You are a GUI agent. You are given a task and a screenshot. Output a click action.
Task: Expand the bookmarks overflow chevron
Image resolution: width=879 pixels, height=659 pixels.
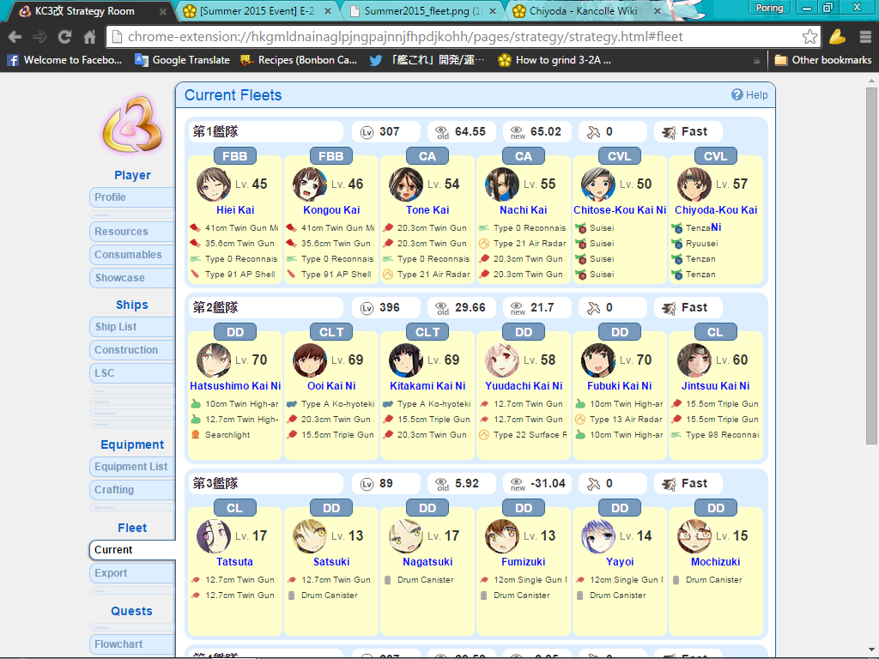point(757,61)
